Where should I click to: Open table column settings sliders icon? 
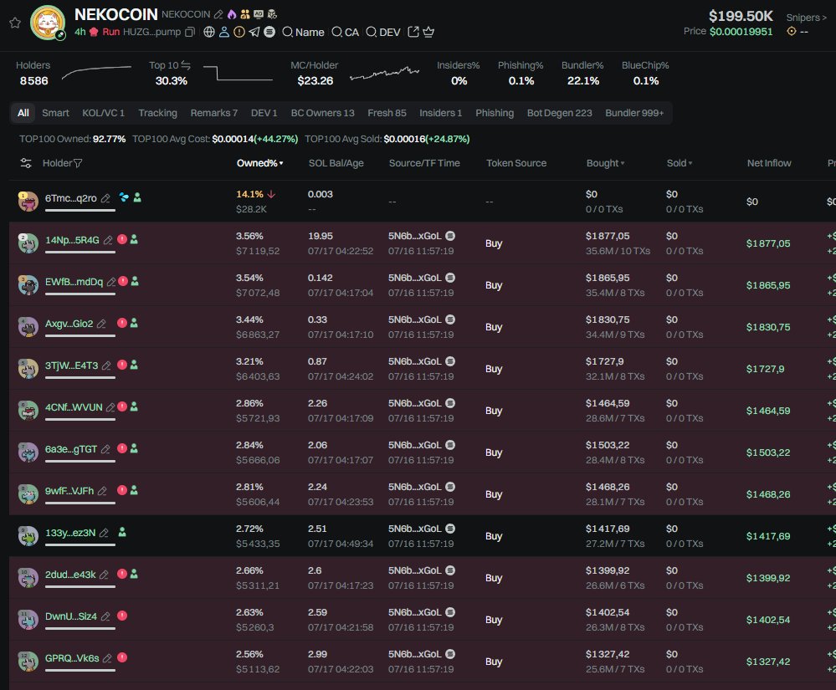pos(26,163)
